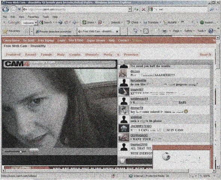
Task: Open the Quick Tabs thumbnail icon
Action: coord(27,32)
